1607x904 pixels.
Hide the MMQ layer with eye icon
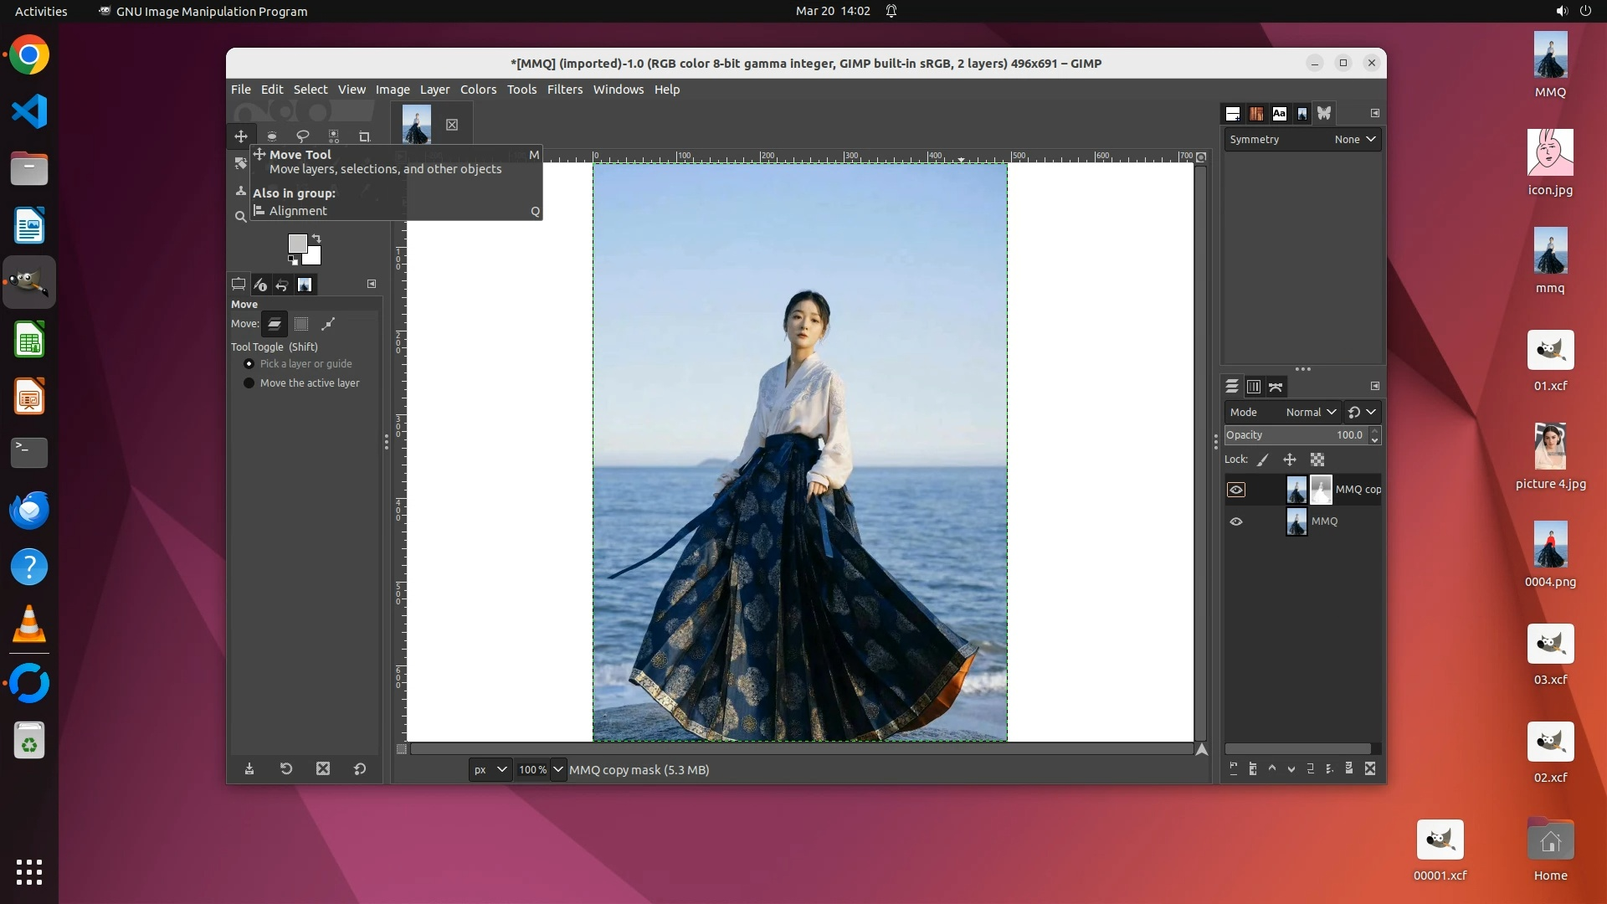1236,521
